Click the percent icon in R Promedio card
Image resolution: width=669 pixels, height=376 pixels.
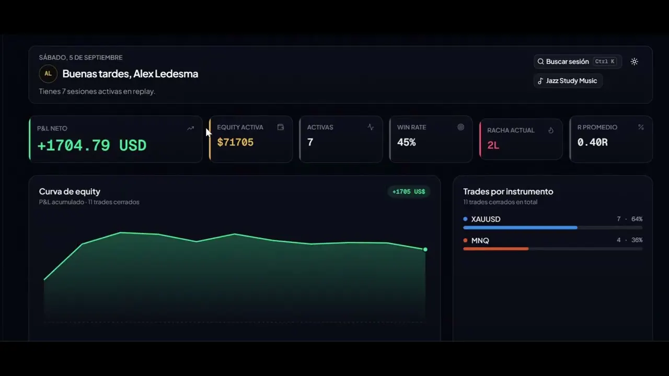[x=641, y=127]
